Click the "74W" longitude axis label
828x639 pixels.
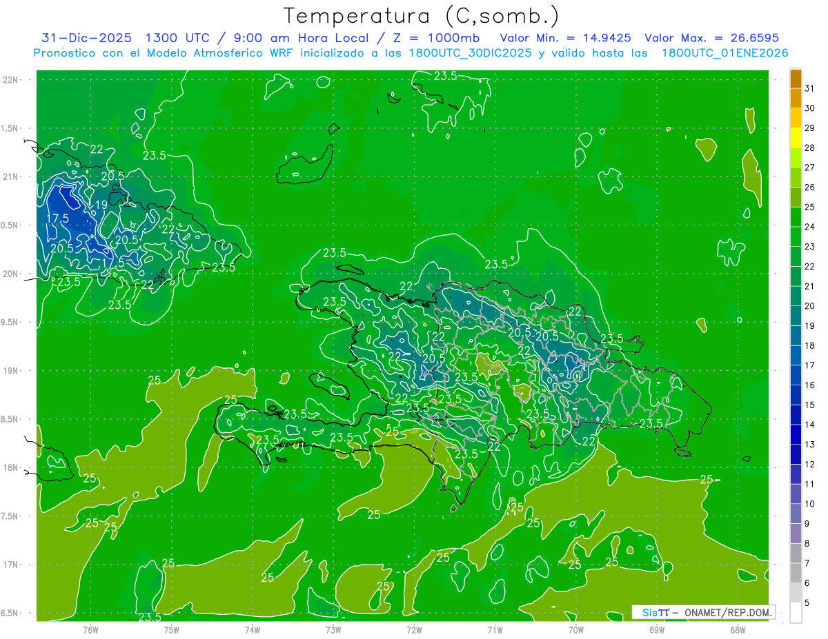point(253,629)
